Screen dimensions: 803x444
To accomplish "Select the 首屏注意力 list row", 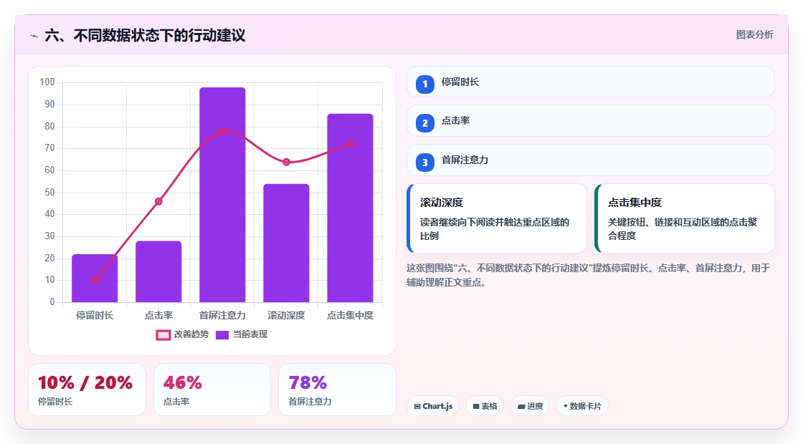I will 591,160.
